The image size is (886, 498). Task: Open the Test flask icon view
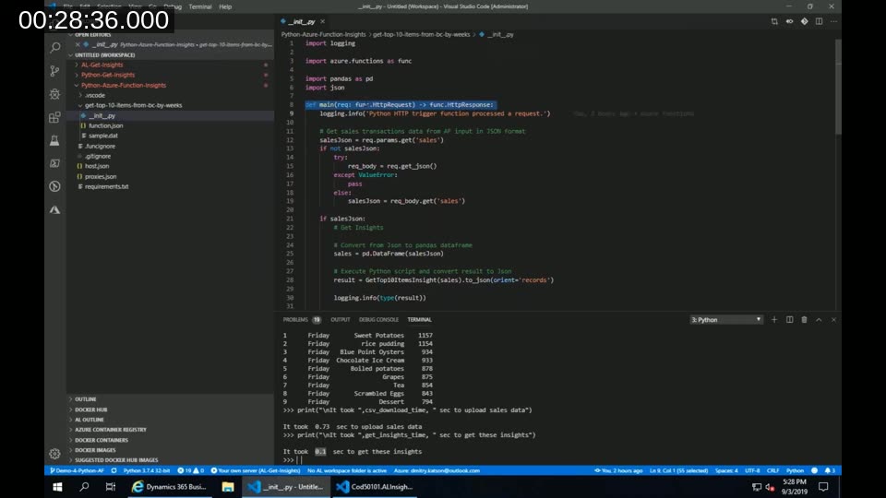(x=54, y=140)
